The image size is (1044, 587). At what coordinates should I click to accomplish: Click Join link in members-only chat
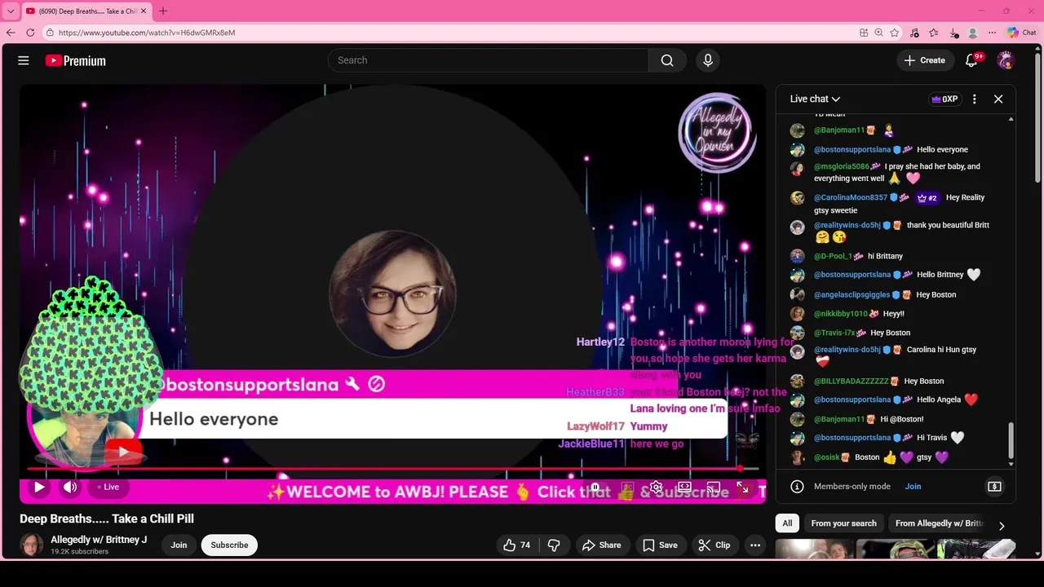click(x=913, y=486)
